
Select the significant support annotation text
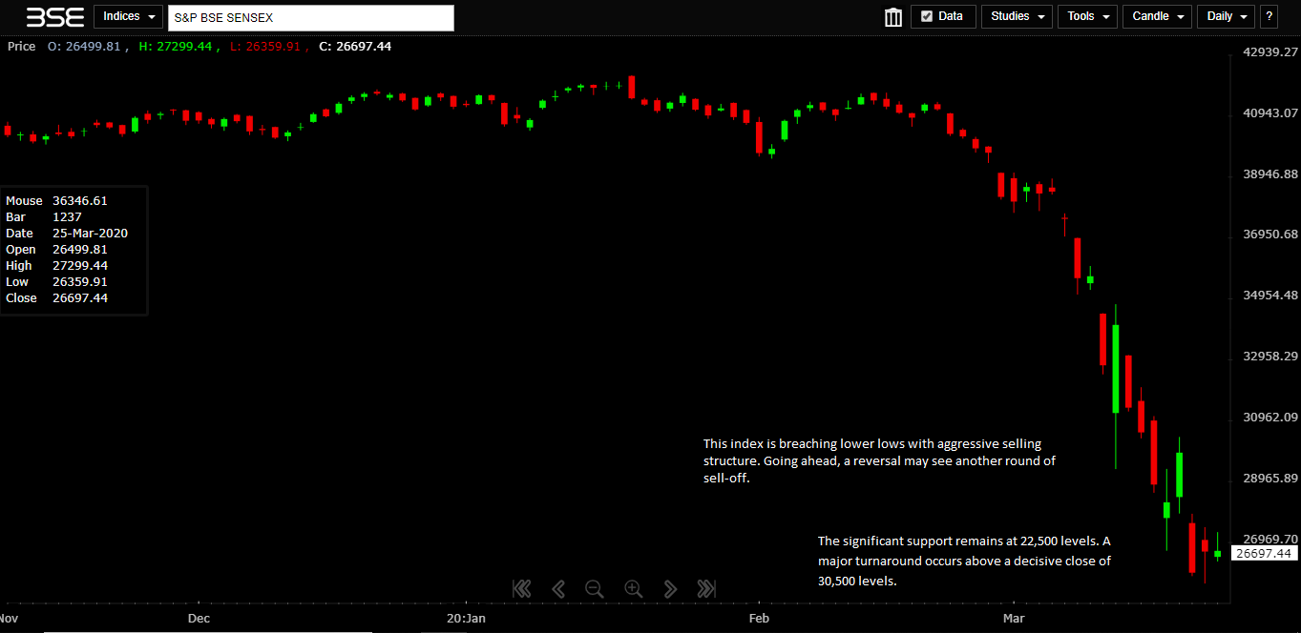pyautogui.click(x=964, y=561)
